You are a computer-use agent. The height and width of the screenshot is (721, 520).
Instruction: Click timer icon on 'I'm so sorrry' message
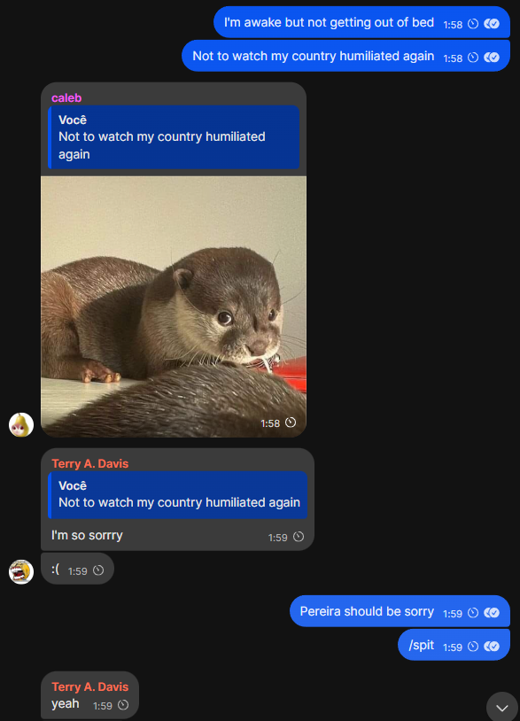tap(299, 537)
